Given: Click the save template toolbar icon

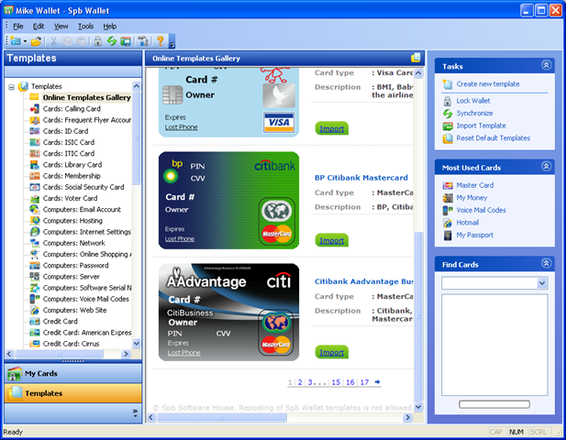Looking at the screenshot, I should pyautogui.click(x=126, y=41).
